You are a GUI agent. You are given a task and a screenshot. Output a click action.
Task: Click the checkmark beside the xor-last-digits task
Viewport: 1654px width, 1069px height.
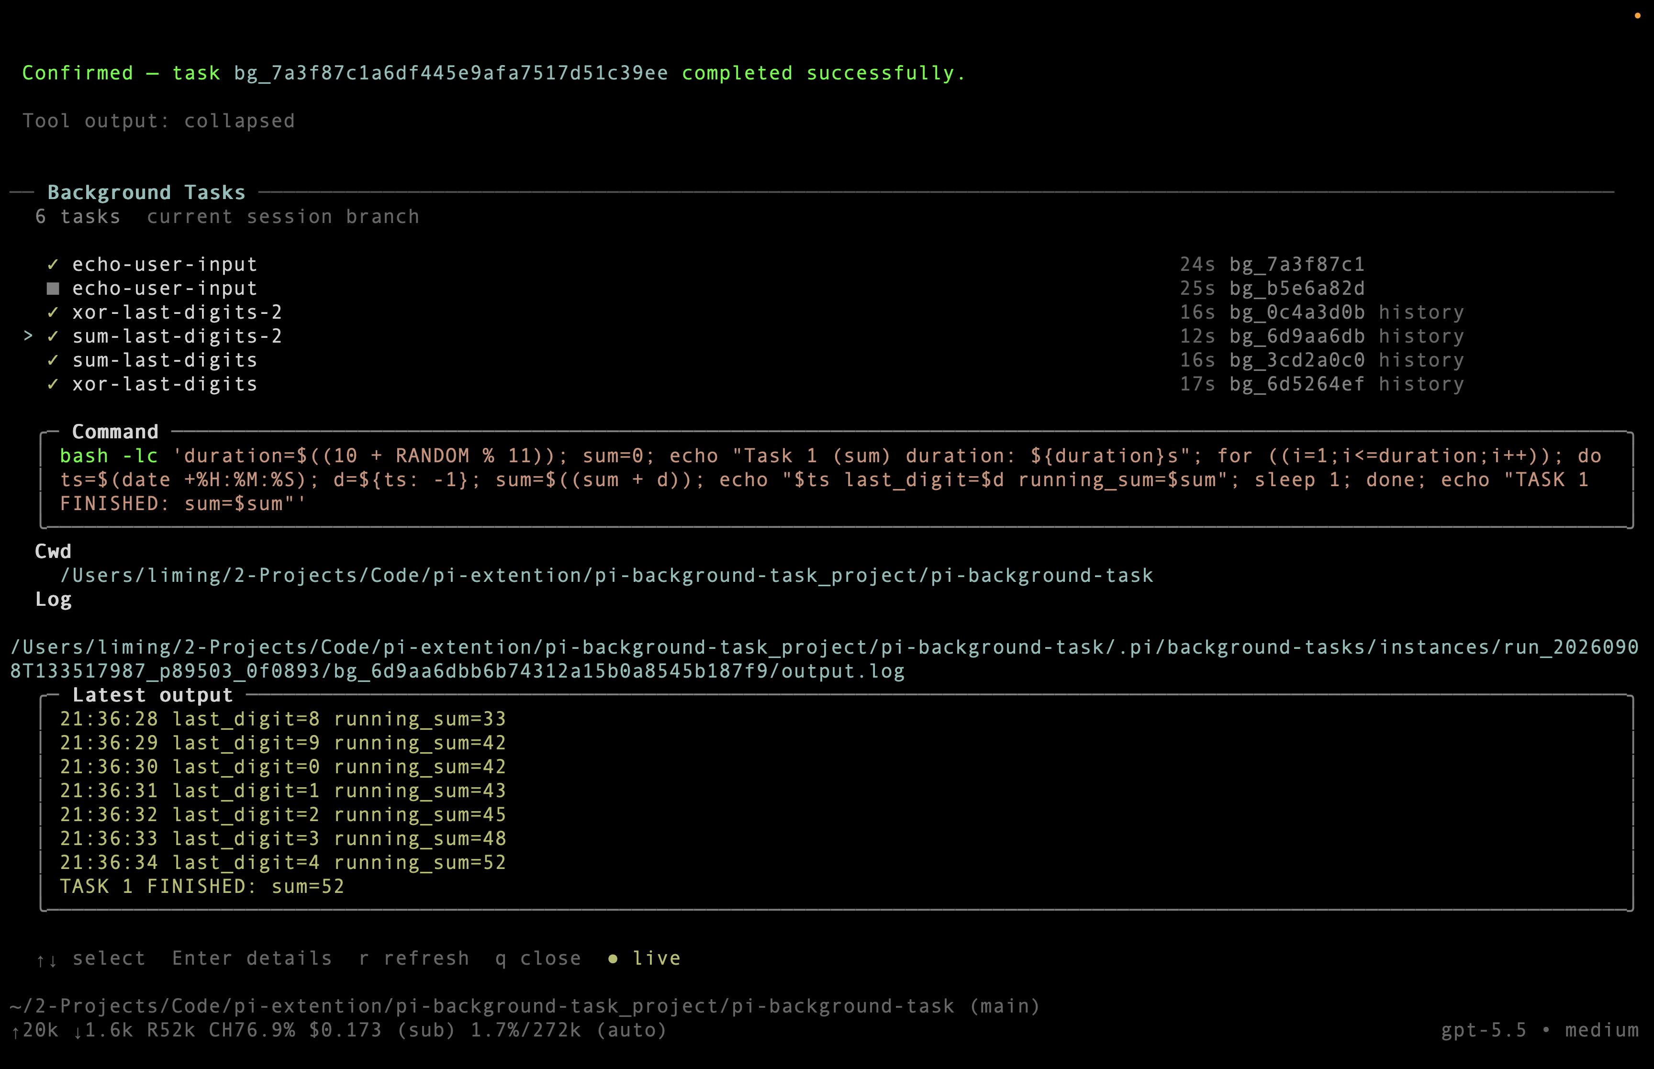(53, 384)
